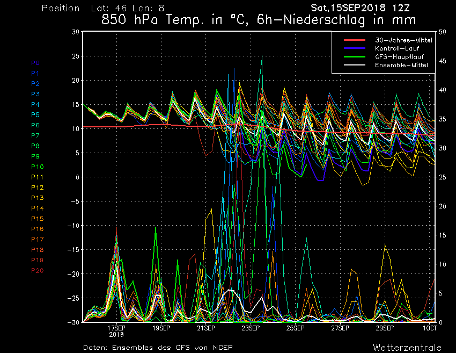Click ensemble member label P1
This screenshot has width=456, height=353.
tap(35, 74)
